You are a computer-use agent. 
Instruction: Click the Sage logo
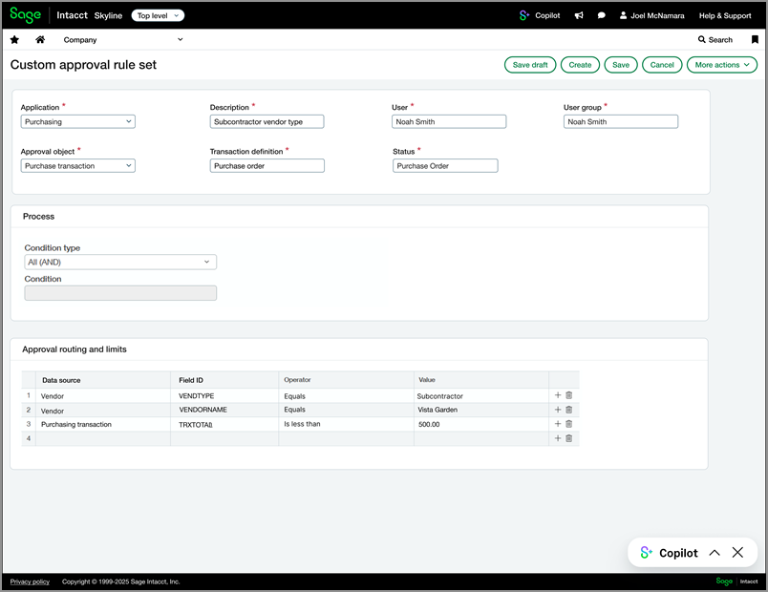[x=26, y=14]
